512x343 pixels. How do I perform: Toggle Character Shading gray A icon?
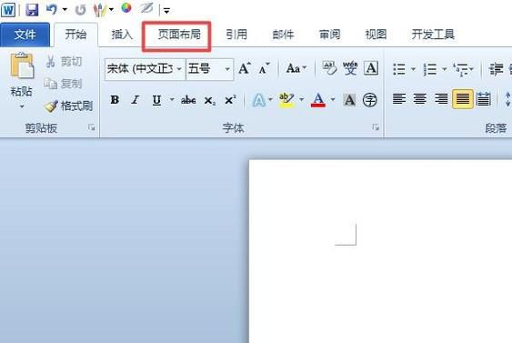coord(349,100)
